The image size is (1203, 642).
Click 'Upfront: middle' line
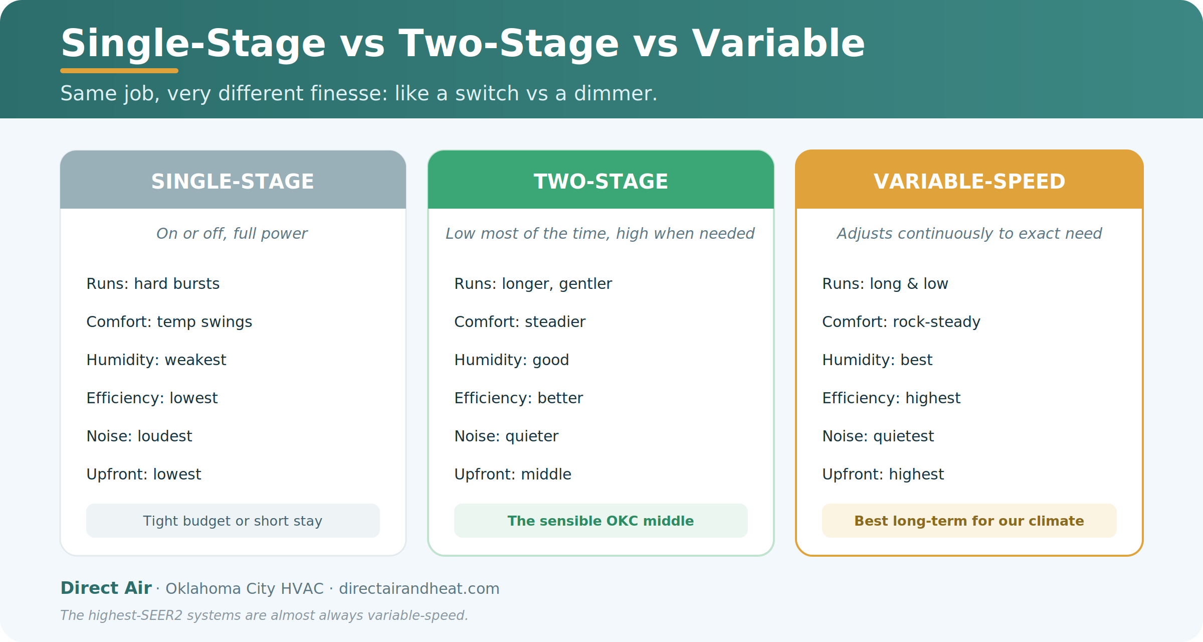tap(512, 474)
